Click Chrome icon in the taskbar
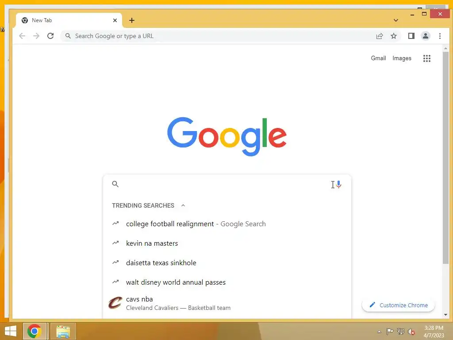453x340 pixels. pos(35,331)
